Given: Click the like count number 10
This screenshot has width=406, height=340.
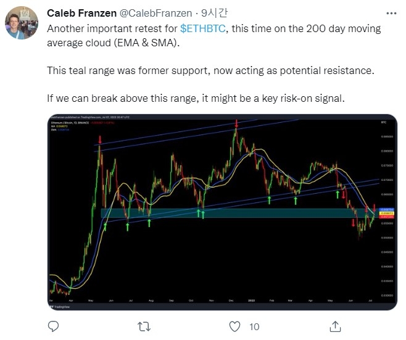Looking at the screenshot, I should [x=255, y=325].
